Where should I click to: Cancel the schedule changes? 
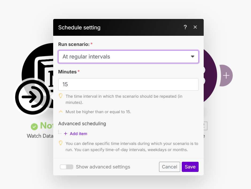(169, 167)
